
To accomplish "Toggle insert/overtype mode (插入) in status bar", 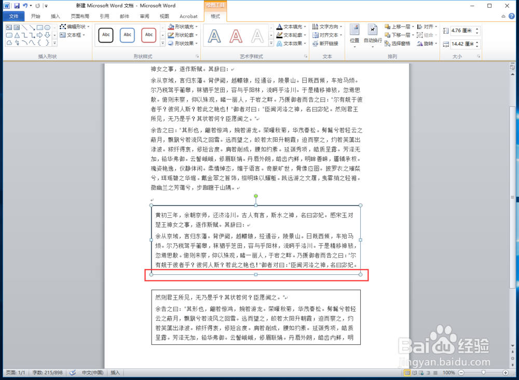I will (x=115, y=372).
